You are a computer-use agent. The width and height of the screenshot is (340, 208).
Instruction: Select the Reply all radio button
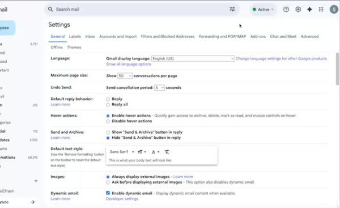tap(108, 105)
